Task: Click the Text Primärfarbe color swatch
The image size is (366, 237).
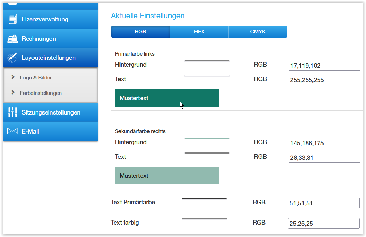Action: click(204, 199)
